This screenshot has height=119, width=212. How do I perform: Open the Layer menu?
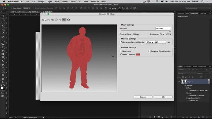coord(49,1)
